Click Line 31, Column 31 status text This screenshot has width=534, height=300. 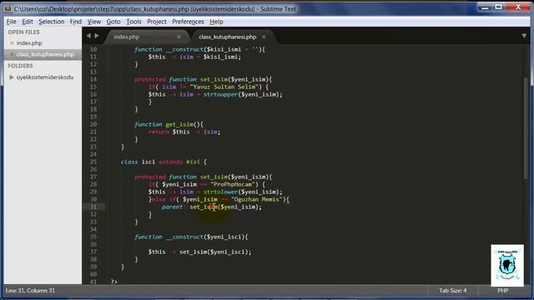pyautogui.click(x=30, y=291)
